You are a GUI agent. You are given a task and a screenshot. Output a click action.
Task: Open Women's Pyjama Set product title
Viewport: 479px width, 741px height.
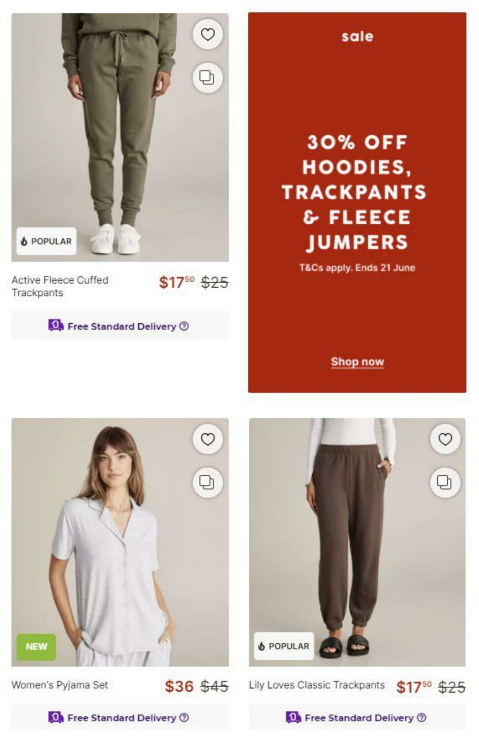[60, 685]
